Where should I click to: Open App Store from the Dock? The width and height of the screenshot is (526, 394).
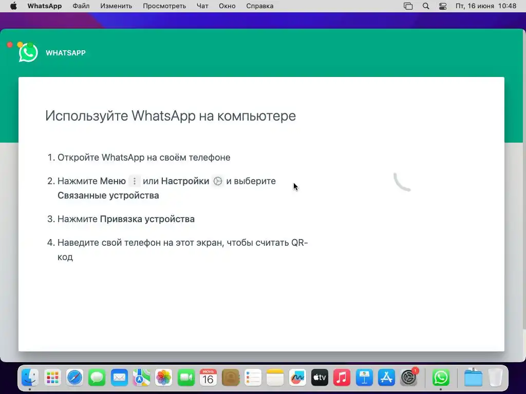386,378
